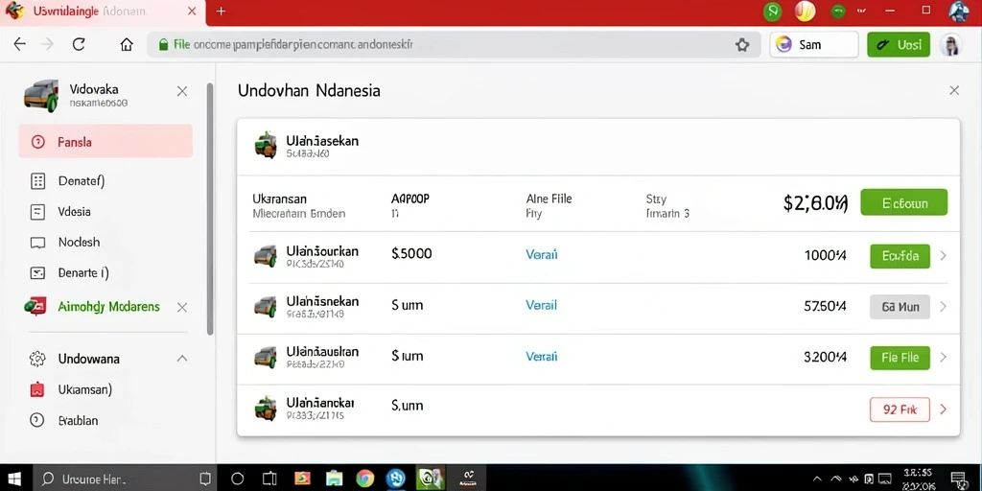The width and height of the screenshot is (982, 491).
Task: Open Denatef) in the sidebar
Action: [x=82, y=181]
